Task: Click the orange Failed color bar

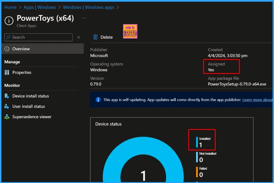Action: [197, 172]
